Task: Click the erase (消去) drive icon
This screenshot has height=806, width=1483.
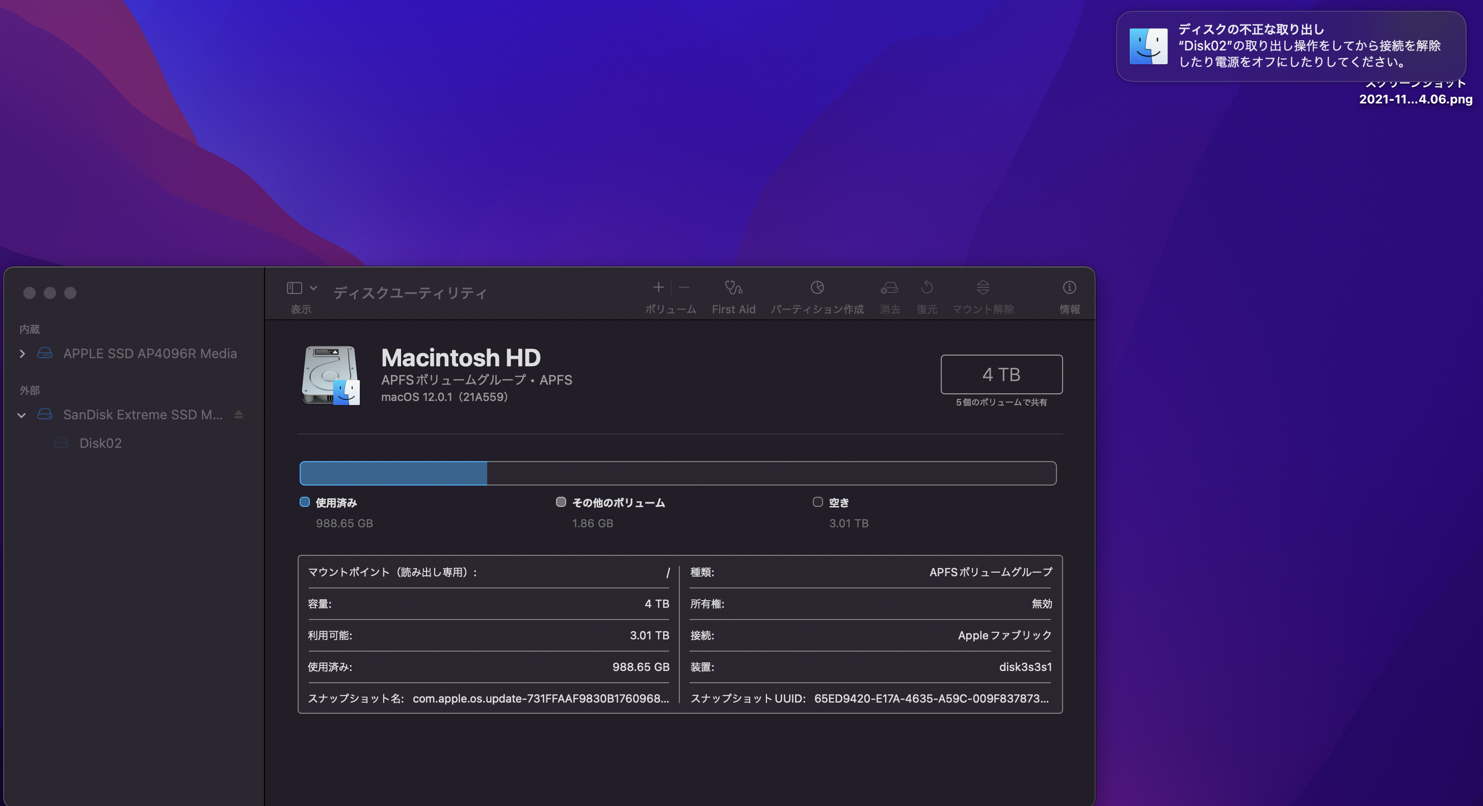Action: (x=889, y=287)
